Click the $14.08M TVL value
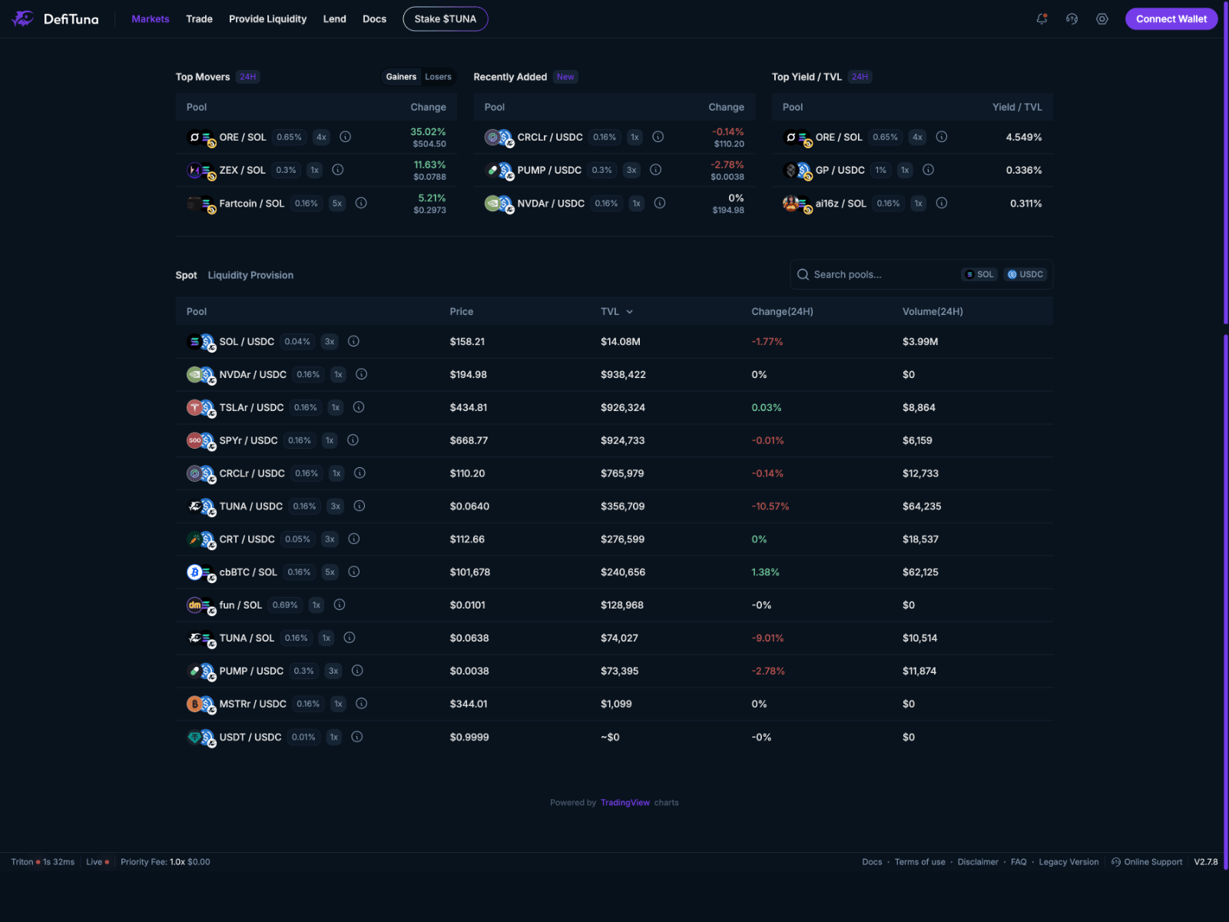 pos(621,341)
